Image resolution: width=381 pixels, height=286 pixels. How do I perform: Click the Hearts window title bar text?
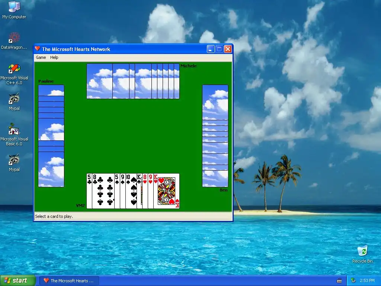click(x=76, y=49)
